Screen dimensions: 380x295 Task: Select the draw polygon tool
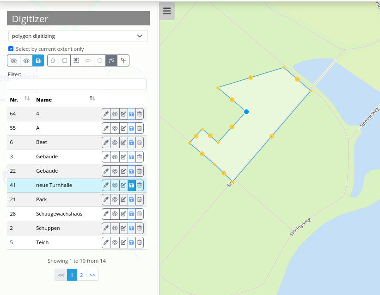point(53,60)
